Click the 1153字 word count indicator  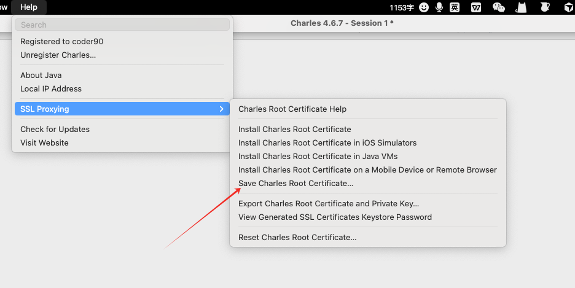(x=402, y=8)
